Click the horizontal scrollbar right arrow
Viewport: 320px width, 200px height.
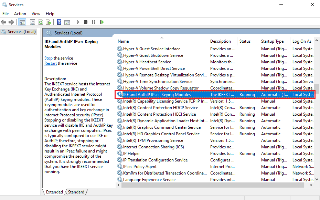point(311,185)
